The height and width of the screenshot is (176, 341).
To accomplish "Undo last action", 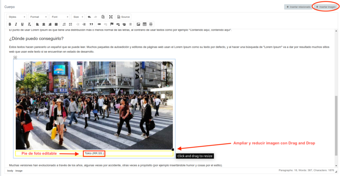I will (x=89, y=17).
